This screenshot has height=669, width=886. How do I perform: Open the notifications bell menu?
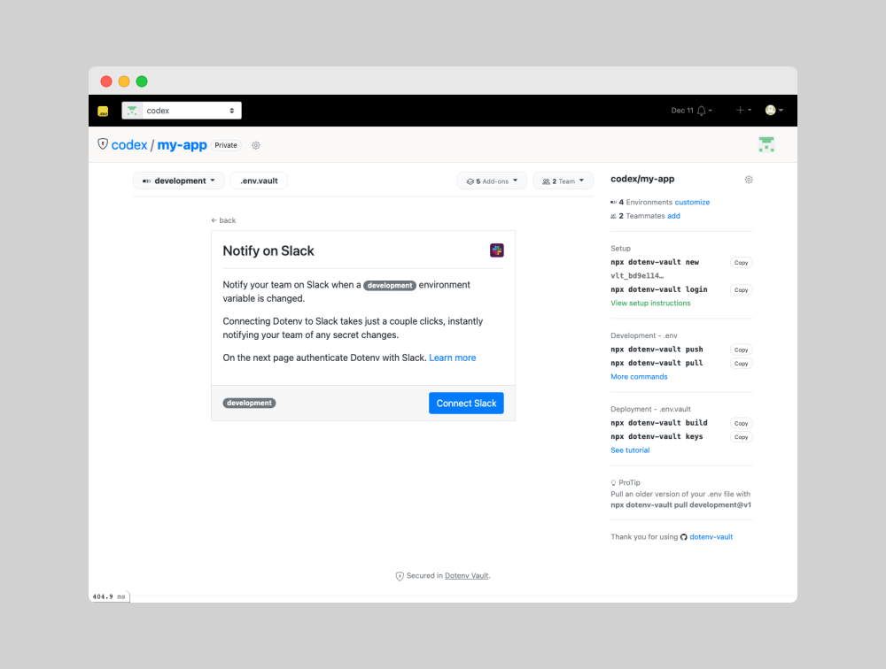coord(703,111)
